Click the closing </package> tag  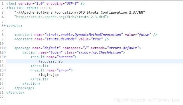pos(24,88)
